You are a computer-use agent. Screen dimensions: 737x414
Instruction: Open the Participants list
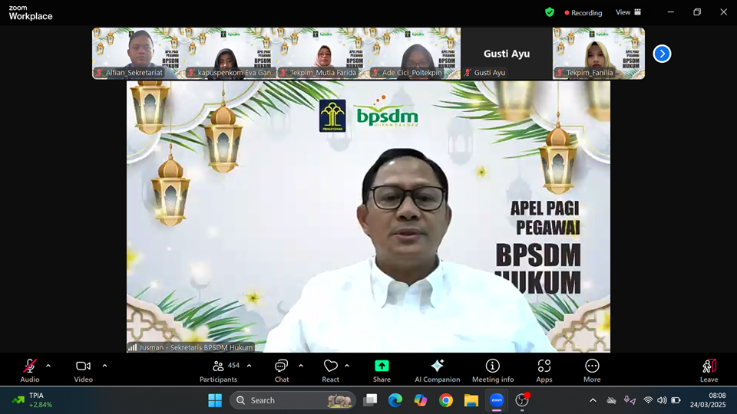click(219, 371)
